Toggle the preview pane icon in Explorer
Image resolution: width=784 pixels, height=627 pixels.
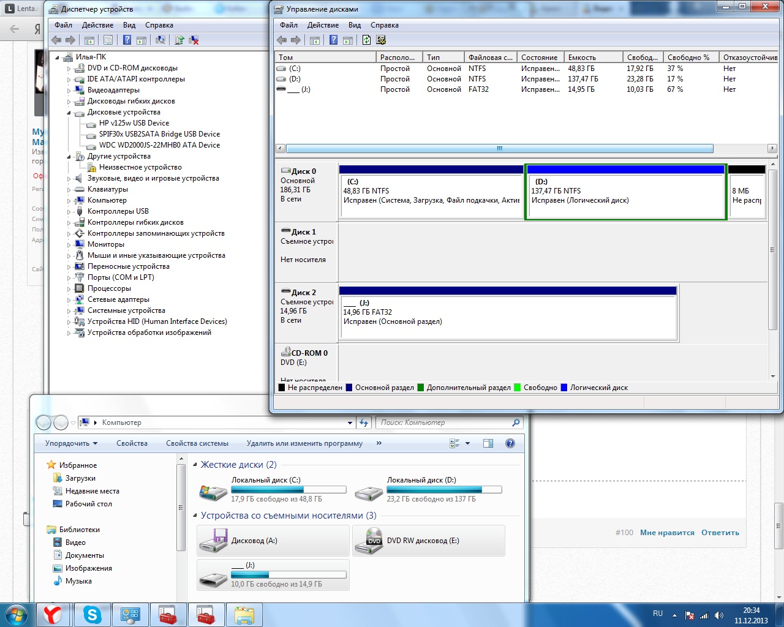[488, 443]
